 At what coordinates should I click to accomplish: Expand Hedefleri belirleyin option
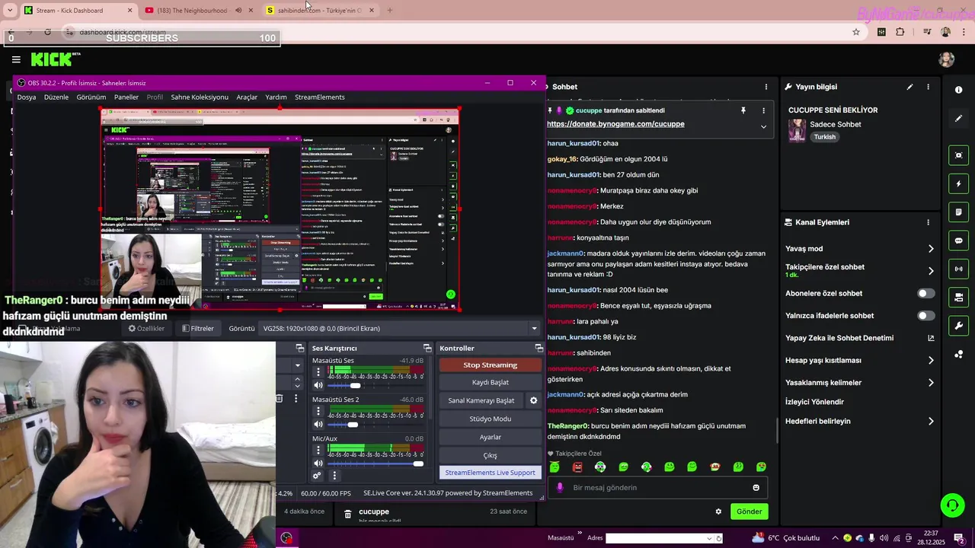(x=931, y=421)
